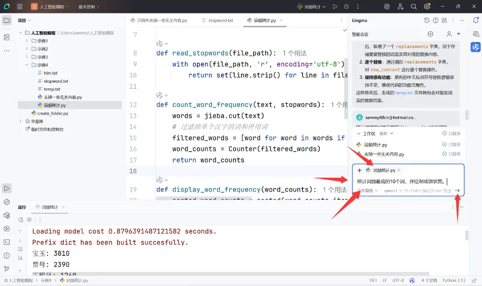The image size is (482, 286).
Task: Open the Services tool window
Action: coord(7,228)
